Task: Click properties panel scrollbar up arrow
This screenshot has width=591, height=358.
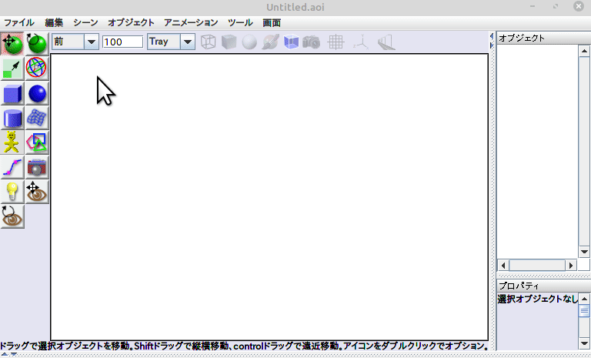Action: tap(584, 299)
